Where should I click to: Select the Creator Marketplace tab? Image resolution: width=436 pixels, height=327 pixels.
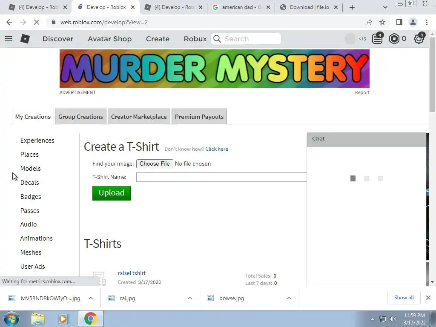139,117
